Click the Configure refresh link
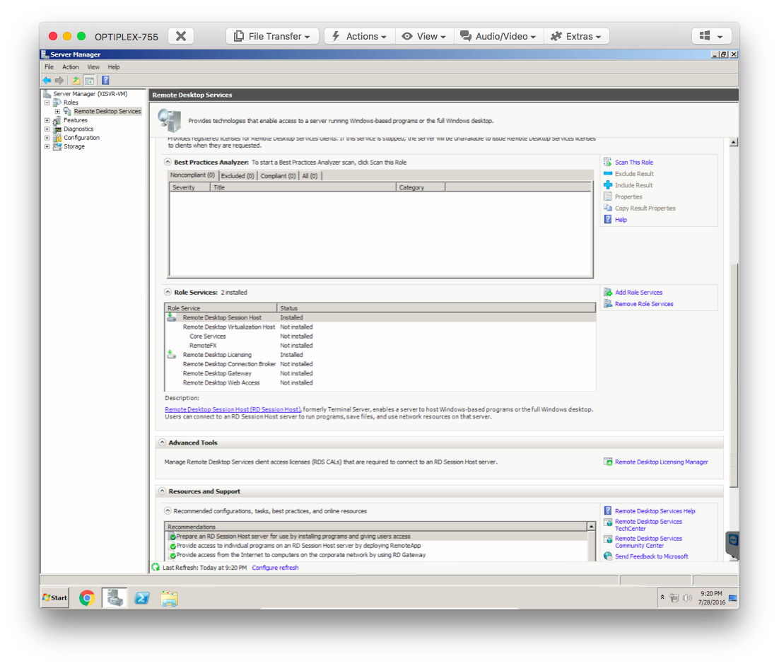The image size is (779, 666). (x=275, y=568)
